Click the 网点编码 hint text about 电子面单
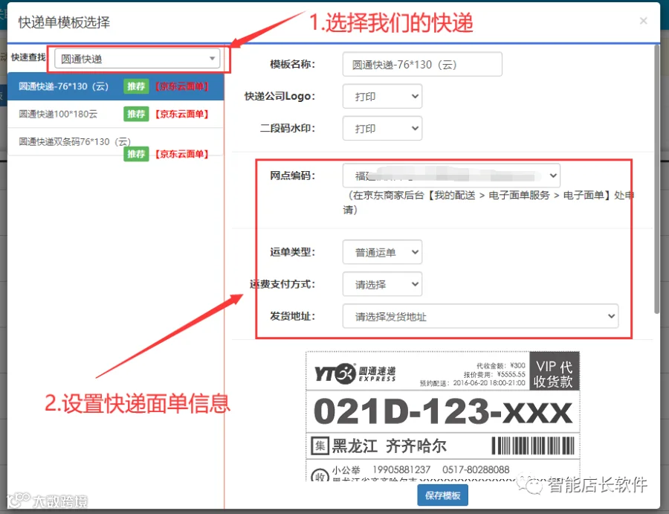The height and width of the screenshot is (514, 669). [x=488, y=202]
